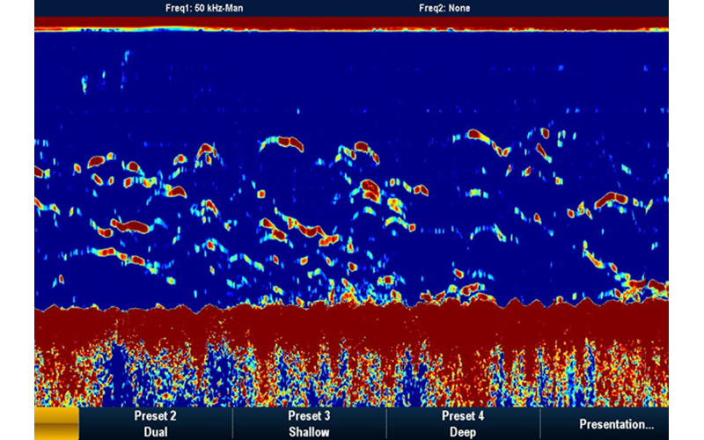The image size is (704, 440).
Task: Click the red fish echo near the right edge
Action: [611, 201]
